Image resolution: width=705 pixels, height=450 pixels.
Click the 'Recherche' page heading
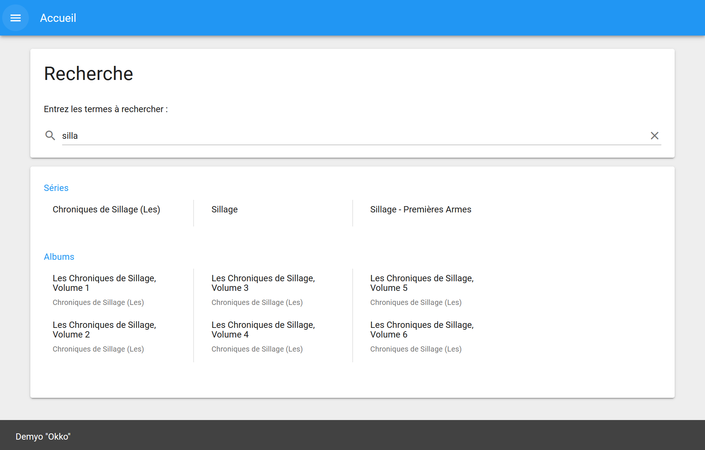coord(88,73)
